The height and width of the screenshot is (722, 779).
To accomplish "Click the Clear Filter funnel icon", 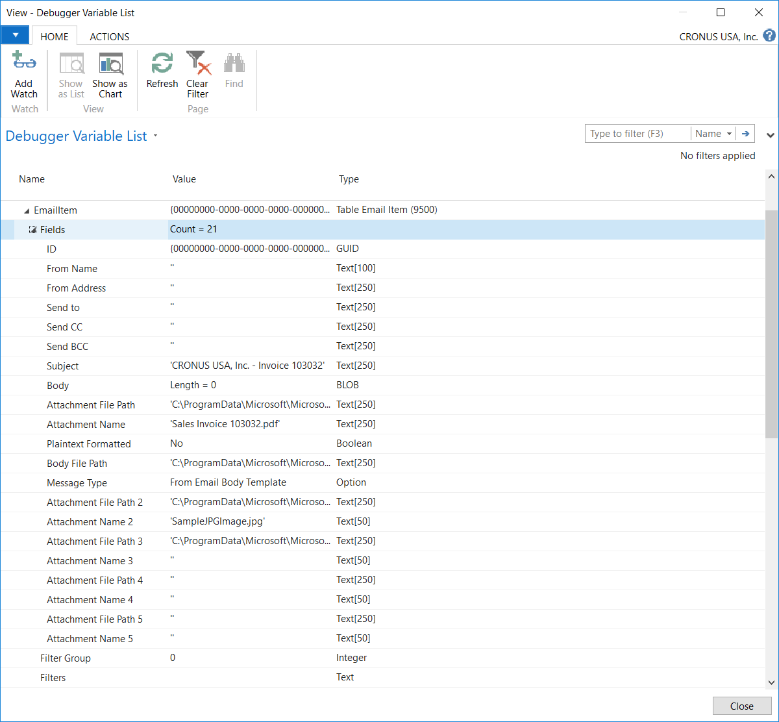I will (198, 64).
